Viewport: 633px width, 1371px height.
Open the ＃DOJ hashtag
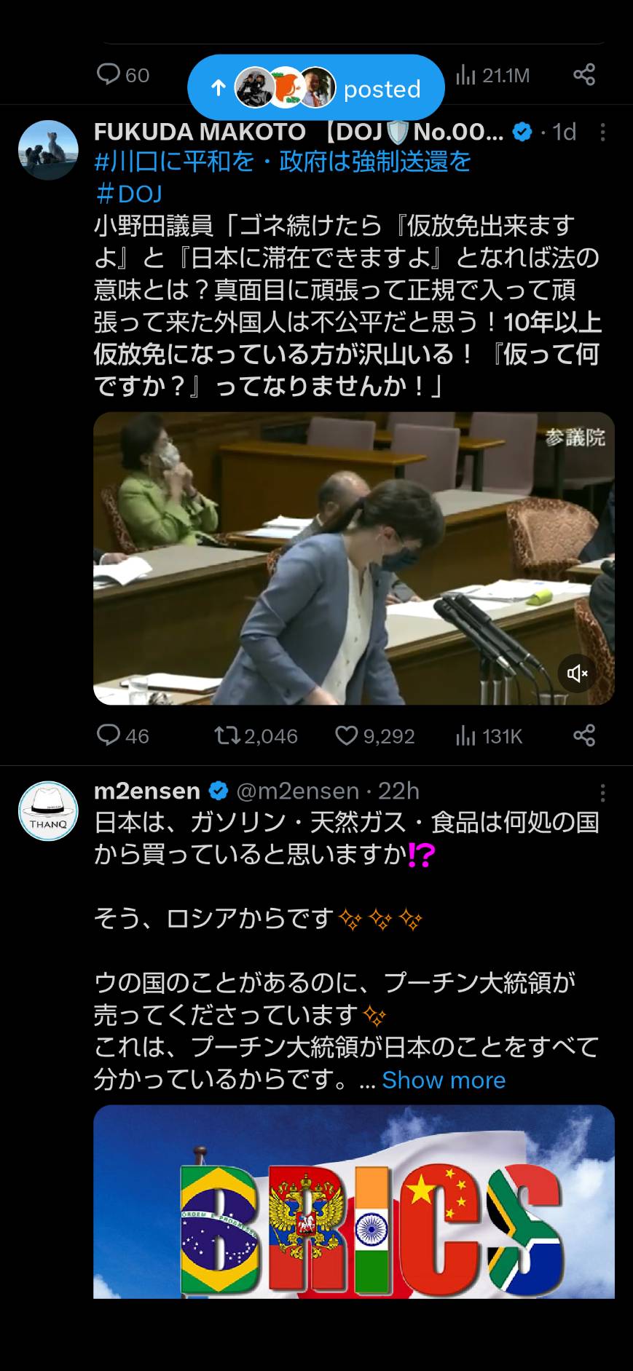(x=128, y=194)
